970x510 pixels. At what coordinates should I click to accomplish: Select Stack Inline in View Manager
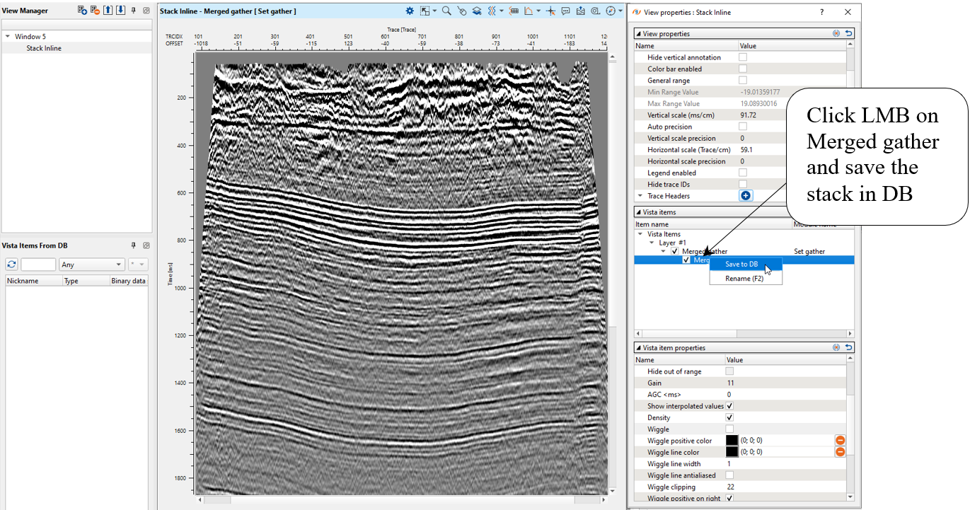(x=44, y=48)
